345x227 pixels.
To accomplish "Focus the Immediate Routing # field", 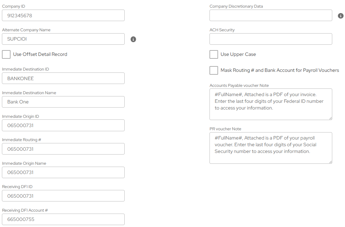I will click(x=63, y=149).
